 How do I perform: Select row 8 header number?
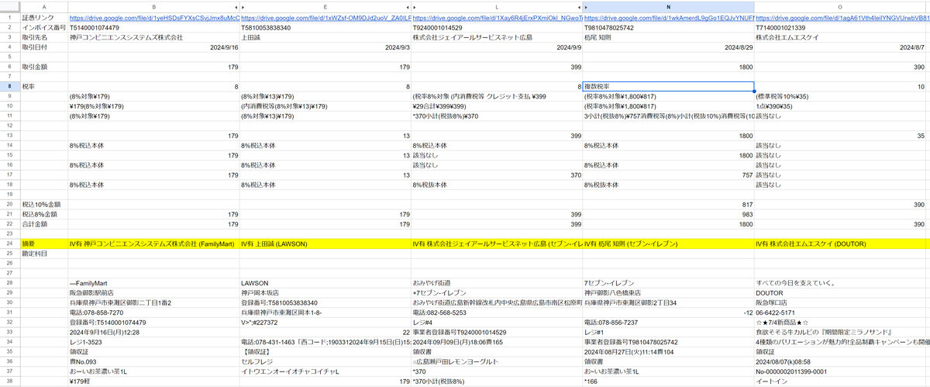click(9, 86)
